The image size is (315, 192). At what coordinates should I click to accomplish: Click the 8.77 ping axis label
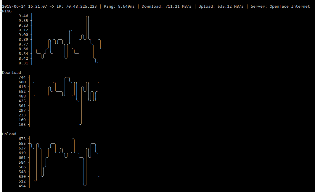click(23, 44)
